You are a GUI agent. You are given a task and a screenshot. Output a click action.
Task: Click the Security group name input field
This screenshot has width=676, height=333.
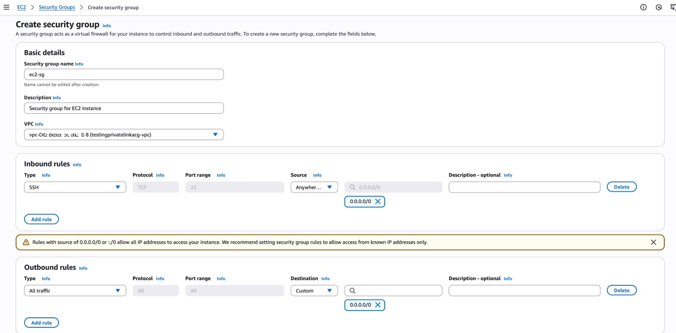[123, 75]
